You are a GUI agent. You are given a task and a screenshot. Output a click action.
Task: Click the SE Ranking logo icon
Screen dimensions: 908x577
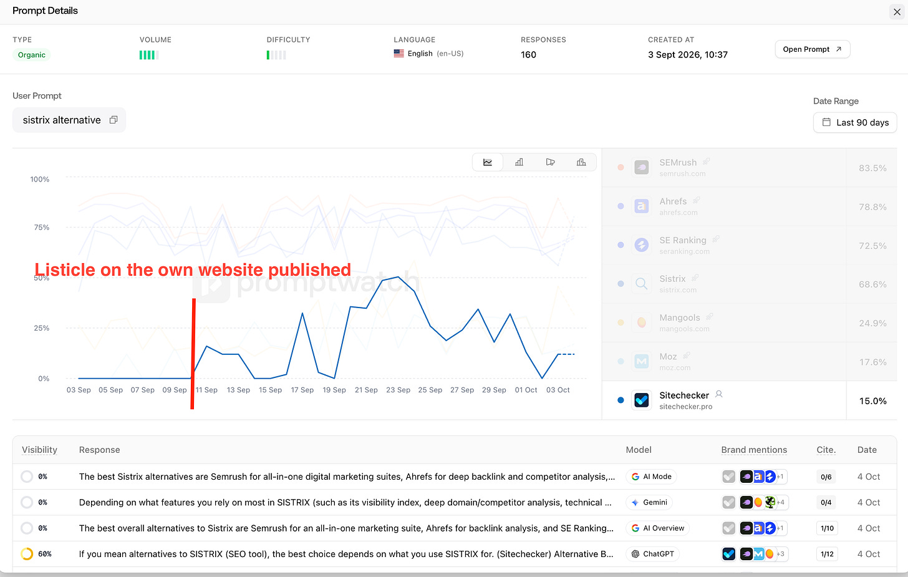[642, 245]
